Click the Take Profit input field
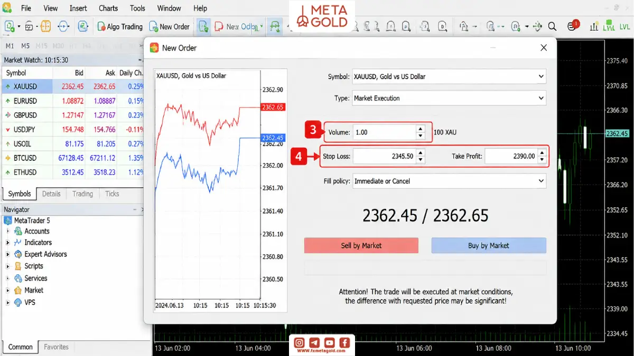This screenshot has width=634, height=356. click(x=511, y=157)
